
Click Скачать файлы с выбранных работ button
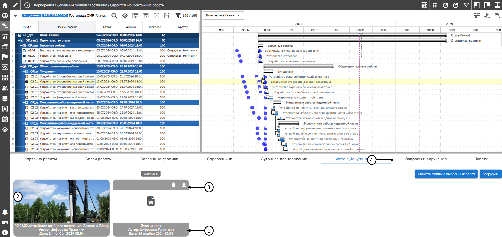pyautogui.click(x=446, y=174)
